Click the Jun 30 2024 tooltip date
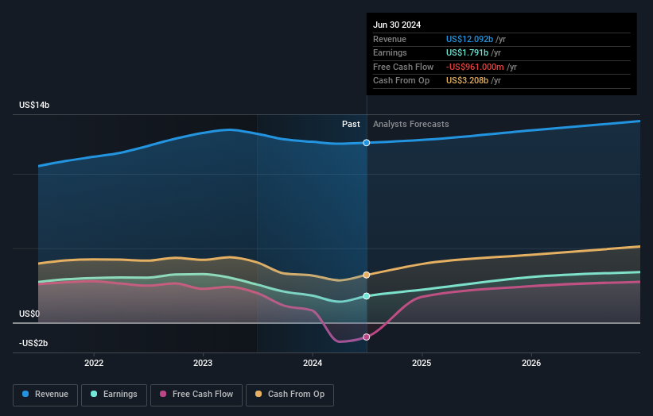The image size is (653, 416). [397, 25]
